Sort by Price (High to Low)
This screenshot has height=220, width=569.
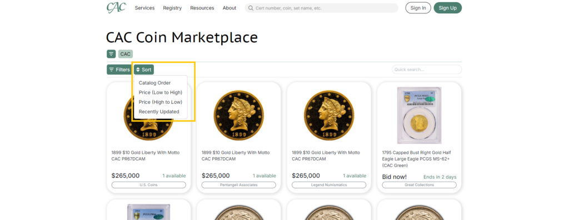pyautogui.click(x=160, y=102)
